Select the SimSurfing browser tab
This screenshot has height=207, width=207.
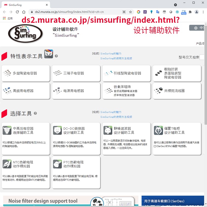(26, 5)
